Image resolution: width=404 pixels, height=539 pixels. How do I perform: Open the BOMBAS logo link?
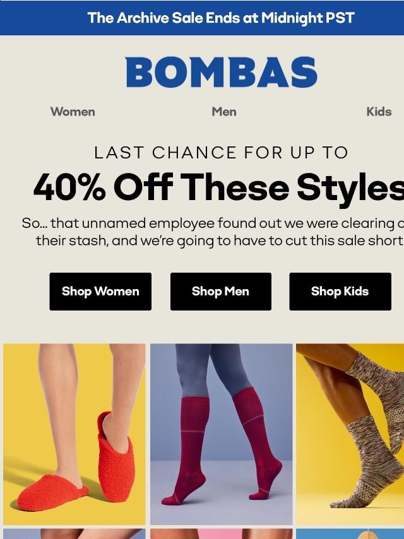tap(221, 72)
